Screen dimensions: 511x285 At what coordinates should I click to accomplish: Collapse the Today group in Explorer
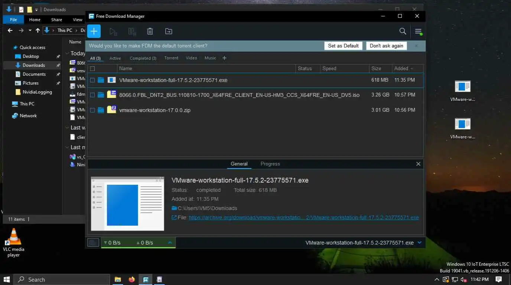coord(67,53)
